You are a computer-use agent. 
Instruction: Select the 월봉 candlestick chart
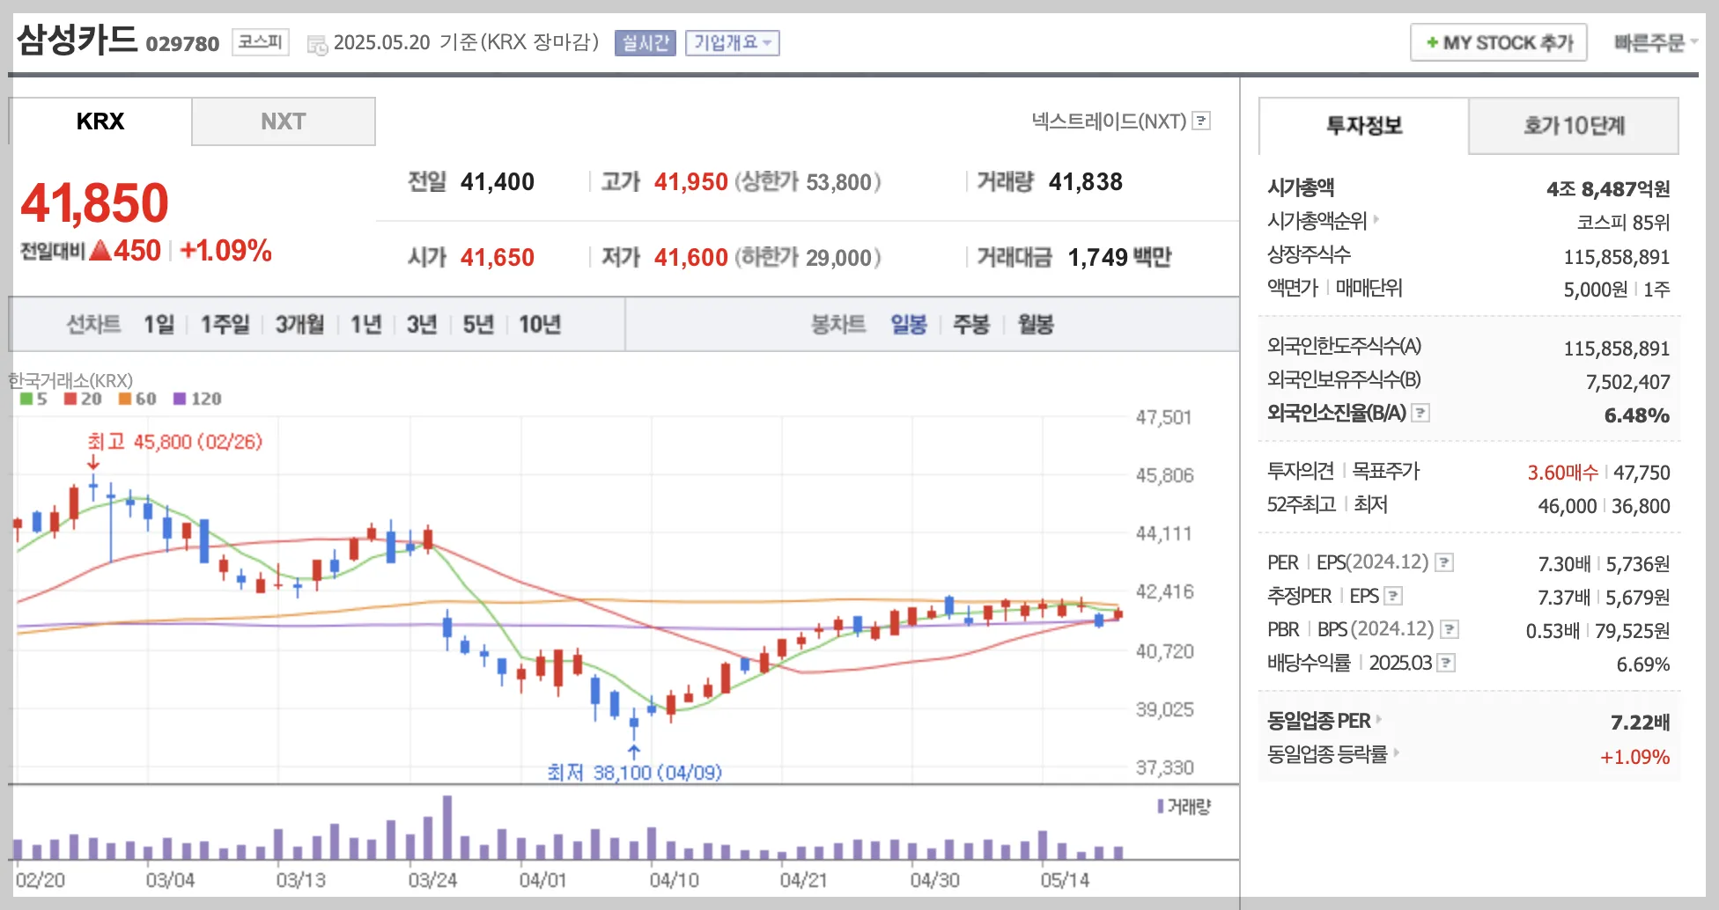click(1036, 325)
